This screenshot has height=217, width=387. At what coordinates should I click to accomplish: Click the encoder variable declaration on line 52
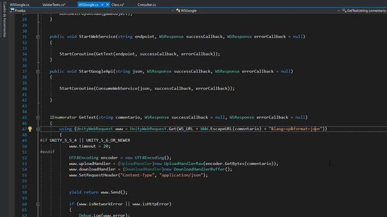point(109,158)
